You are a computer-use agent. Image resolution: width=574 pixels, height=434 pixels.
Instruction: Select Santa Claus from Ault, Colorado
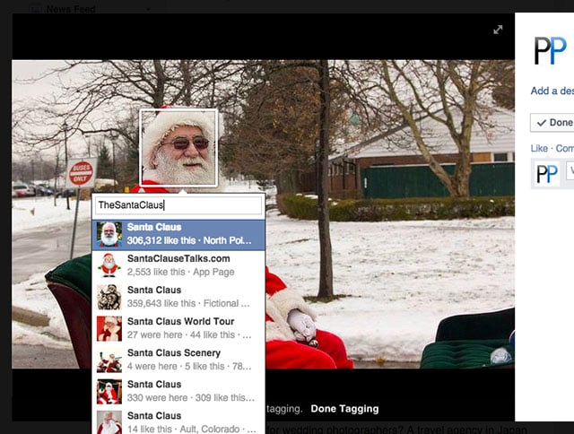click(178, 422)
